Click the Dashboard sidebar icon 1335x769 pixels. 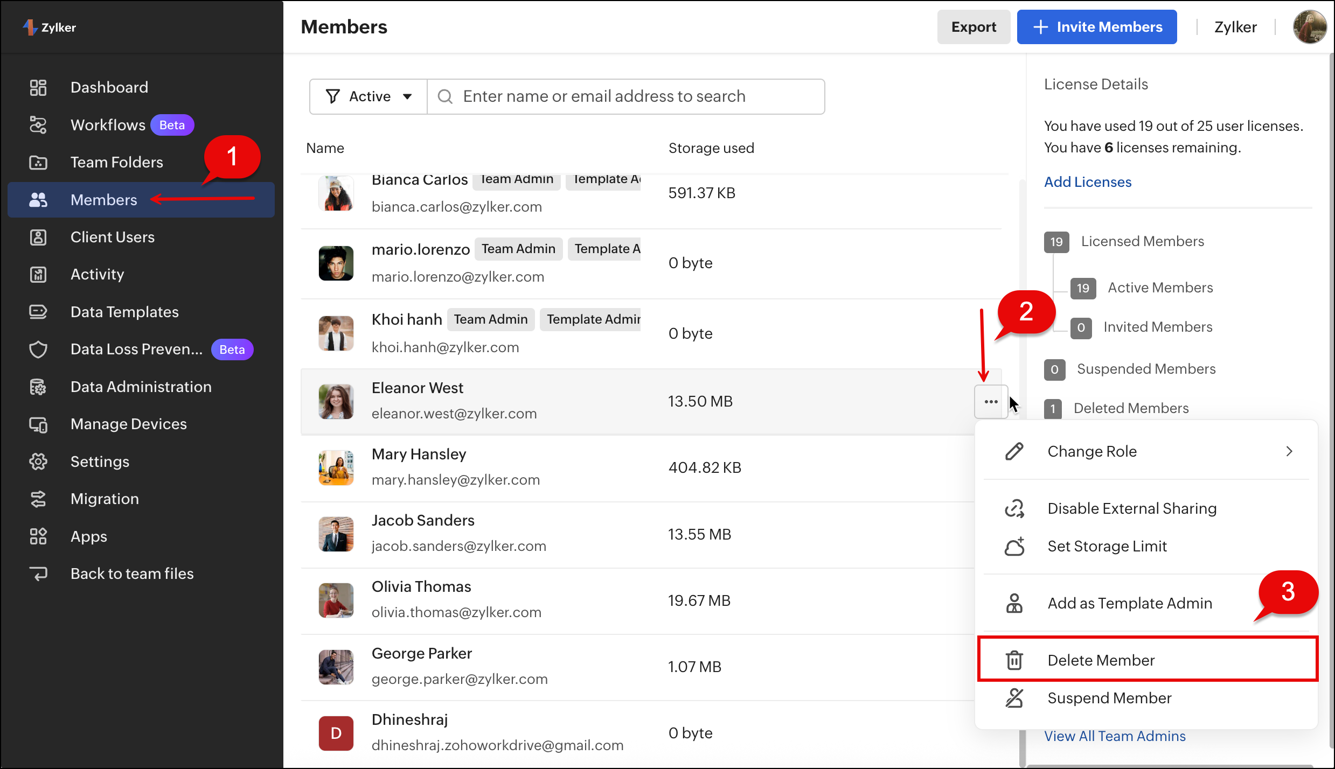click(38, 87)
